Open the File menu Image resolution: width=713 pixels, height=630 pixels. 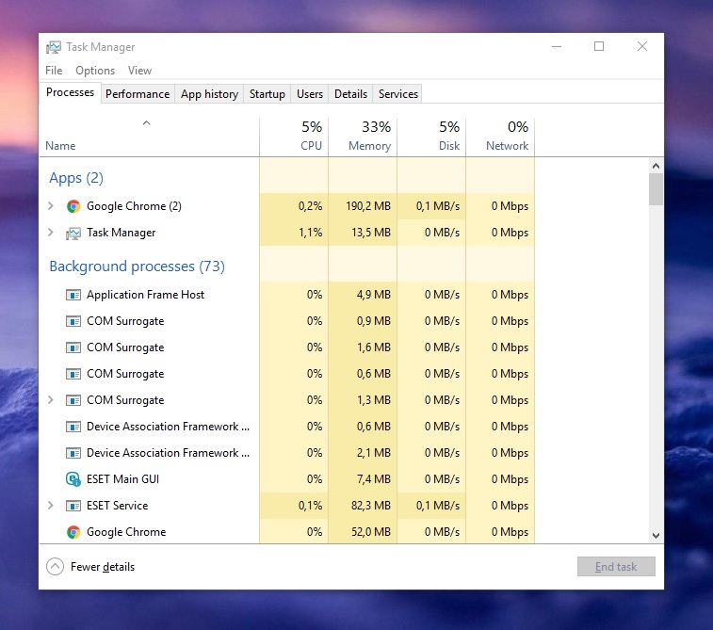pos(54,71)
